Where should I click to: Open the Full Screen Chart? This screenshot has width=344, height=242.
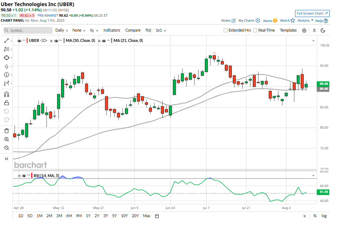tap(312, 13)
